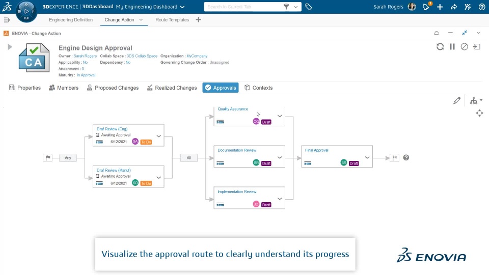Expand header details with the triangle arrow
Image resolution: width=489 pixels, height=275 pixels.
click(x=10, y=47)
